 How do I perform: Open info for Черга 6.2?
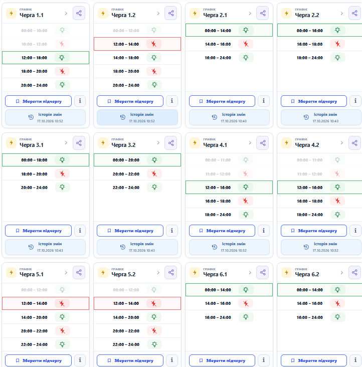click(x=355, y=360)
